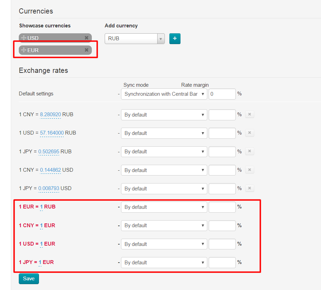Edit the 0.008793 JPY to USD rate
This screenshot has width=321, height=290.
click(x=49, y=188)
